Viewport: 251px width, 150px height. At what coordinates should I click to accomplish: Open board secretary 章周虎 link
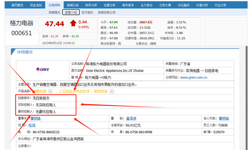point(131,119)
